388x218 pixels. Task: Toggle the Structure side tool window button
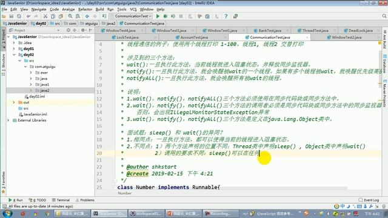coord(4,65)
